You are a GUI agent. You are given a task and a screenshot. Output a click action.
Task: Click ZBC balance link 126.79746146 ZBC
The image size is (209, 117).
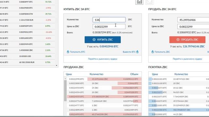pos(194,46)
